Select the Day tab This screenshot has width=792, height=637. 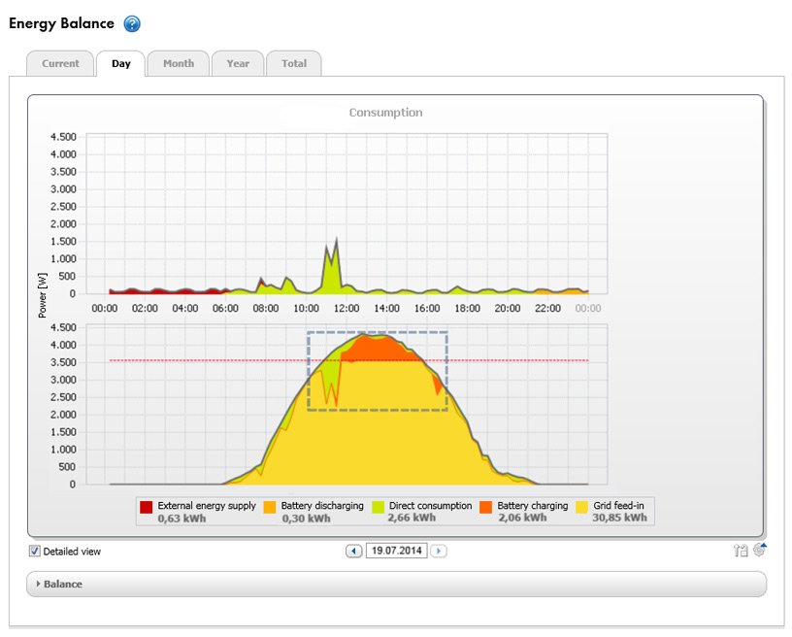coord(120,64)
